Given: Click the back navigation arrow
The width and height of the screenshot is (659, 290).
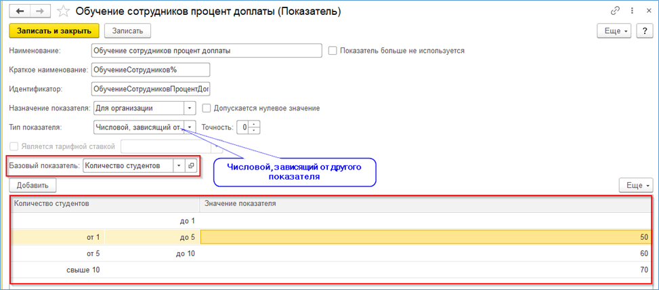Looking at the screenshot, I should pyautogui.click(x=19, y=12).
